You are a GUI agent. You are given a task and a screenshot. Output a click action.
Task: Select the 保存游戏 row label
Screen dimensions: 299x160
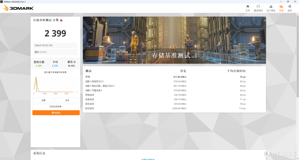(90, 104)
